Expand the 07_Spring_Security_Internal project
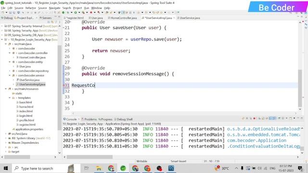The width and height of the screenshot is (308, 173). [x=2, y=26]
